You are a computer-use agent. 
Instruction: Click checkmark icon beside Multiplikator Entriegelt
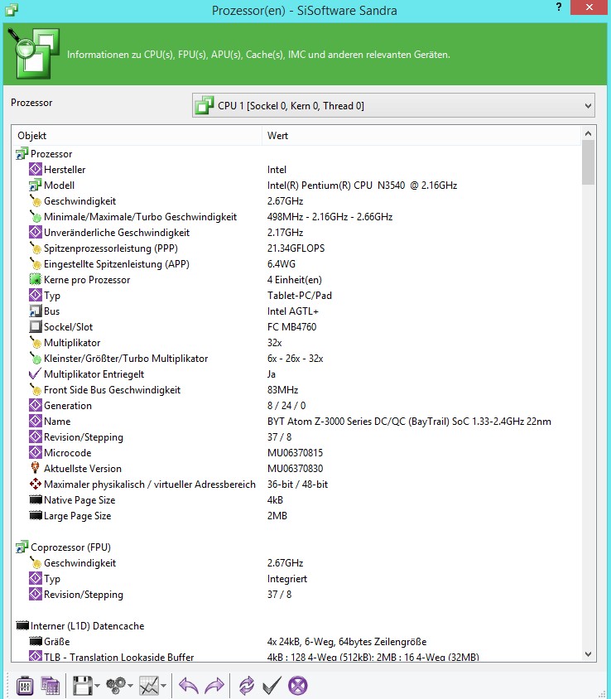[x=36, y=374]
